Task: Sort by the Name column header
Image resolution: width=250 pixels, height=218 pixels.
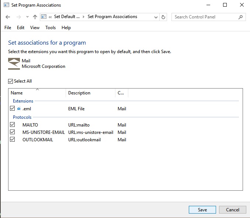Action: [37, 93]
